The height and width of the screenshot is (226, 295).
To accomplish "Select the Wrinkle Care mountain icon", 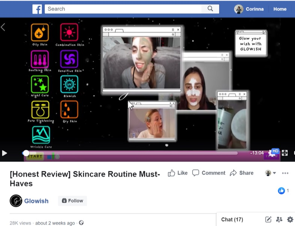I will (41, 135).
